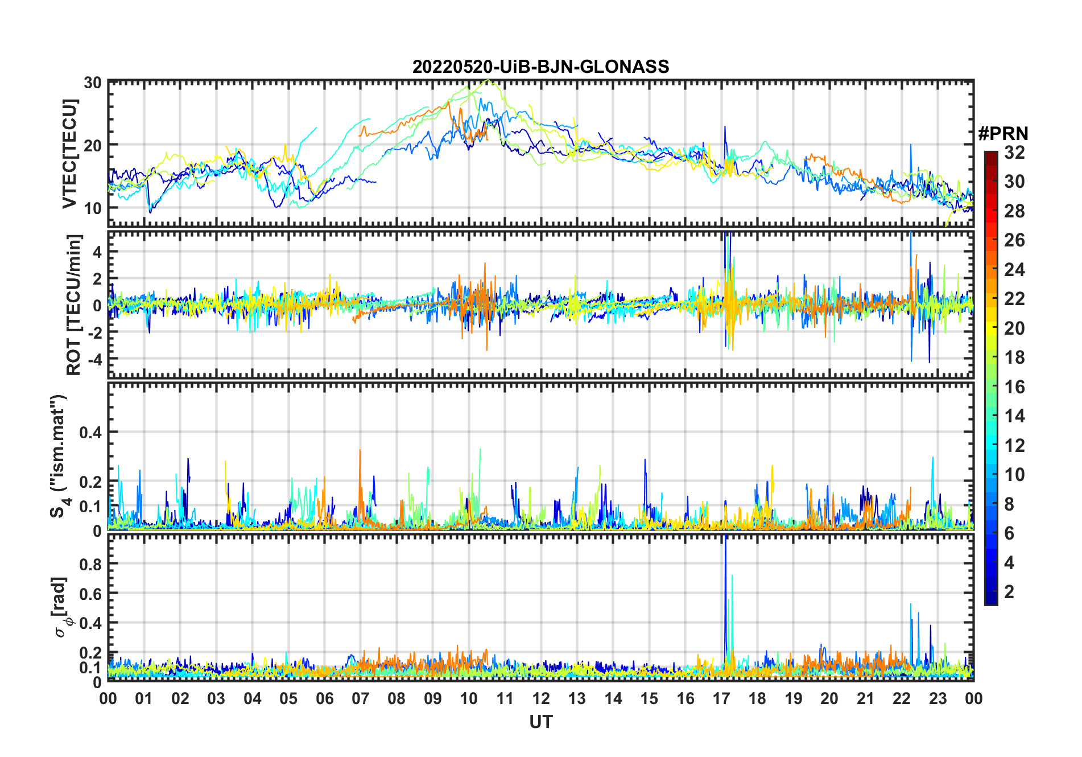The width and height of the screenshot is (1082, 757).
Task: Click the 0.8 tick label on sigma phi axis
Action: tap(90, 564)
